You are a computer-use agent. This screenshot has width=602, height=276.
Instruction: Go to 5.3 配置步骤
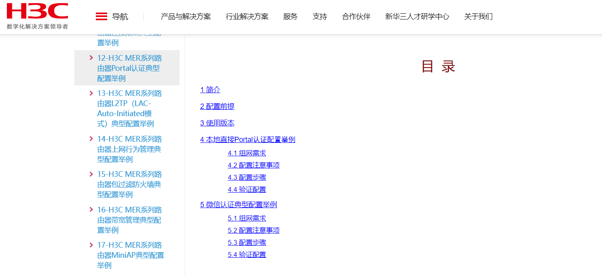(x=247, y=242)
